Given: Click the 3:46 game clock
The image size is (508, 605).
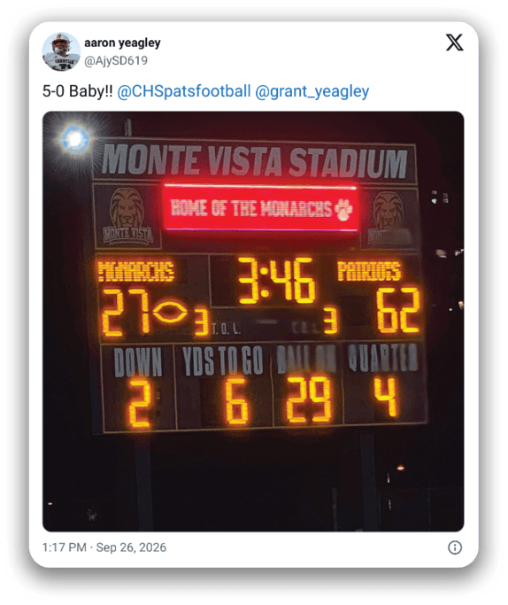Looking at the screenshot, I should coord(277,281).
